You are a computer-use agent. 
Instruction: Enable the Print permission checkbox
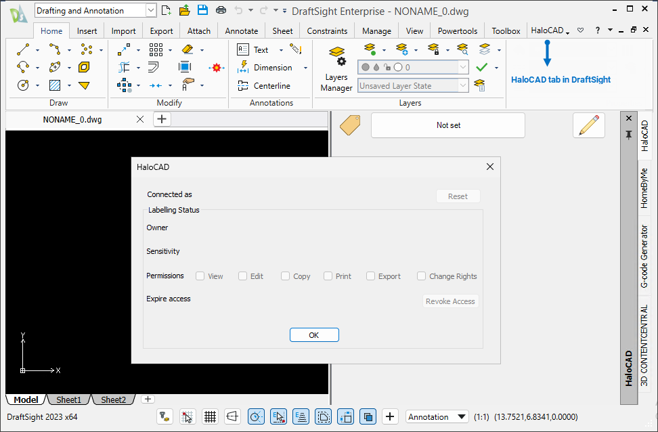328,276
